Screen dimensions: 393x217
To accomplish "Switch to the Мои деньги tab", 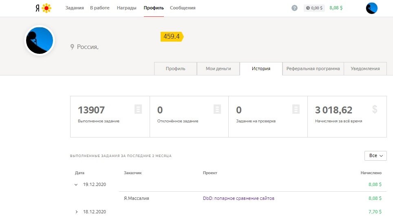I will (x=218, y=69).
